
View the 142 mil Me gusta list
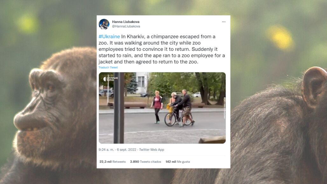(x=178, y=162)
